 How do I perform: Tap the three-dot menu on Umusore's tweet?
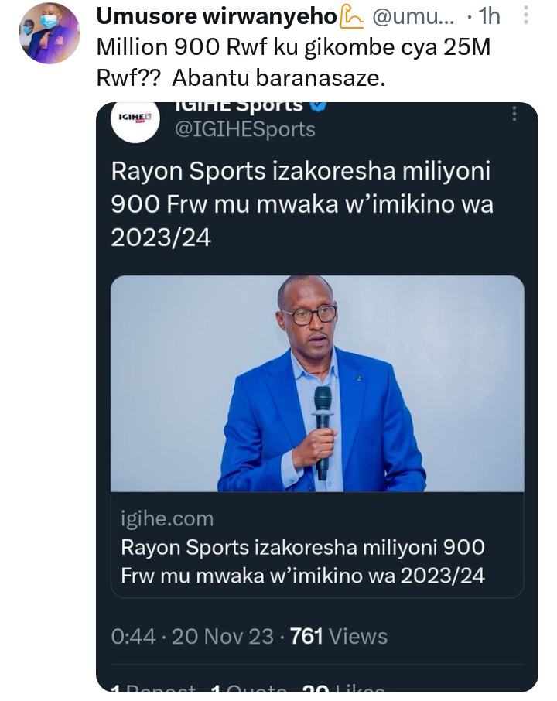(x=526, y=15)
